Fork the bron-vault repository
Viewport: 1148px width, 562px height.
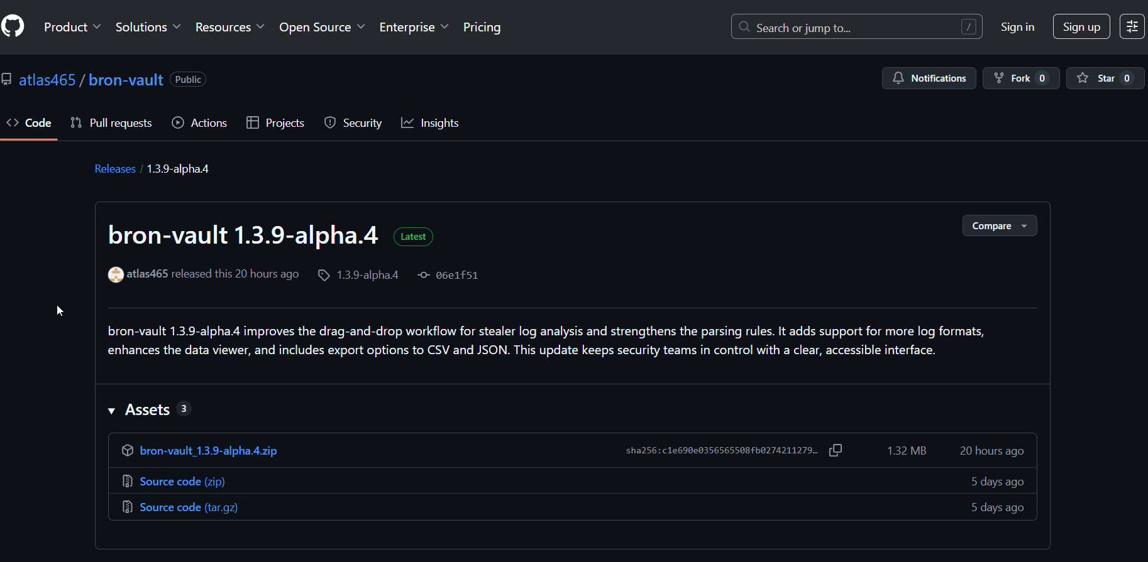click(1020, 78)
